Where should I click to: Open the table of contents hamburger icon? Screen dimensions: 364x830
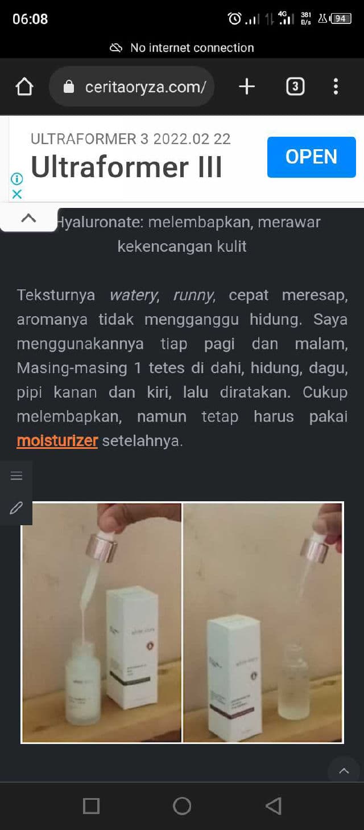click(x=16, y=476)
